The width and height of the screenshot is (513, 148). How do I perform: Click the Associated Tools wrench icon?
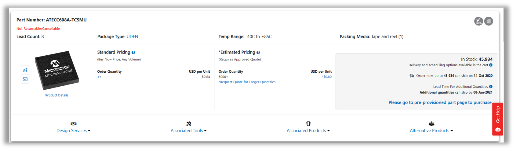pos(189,124)
